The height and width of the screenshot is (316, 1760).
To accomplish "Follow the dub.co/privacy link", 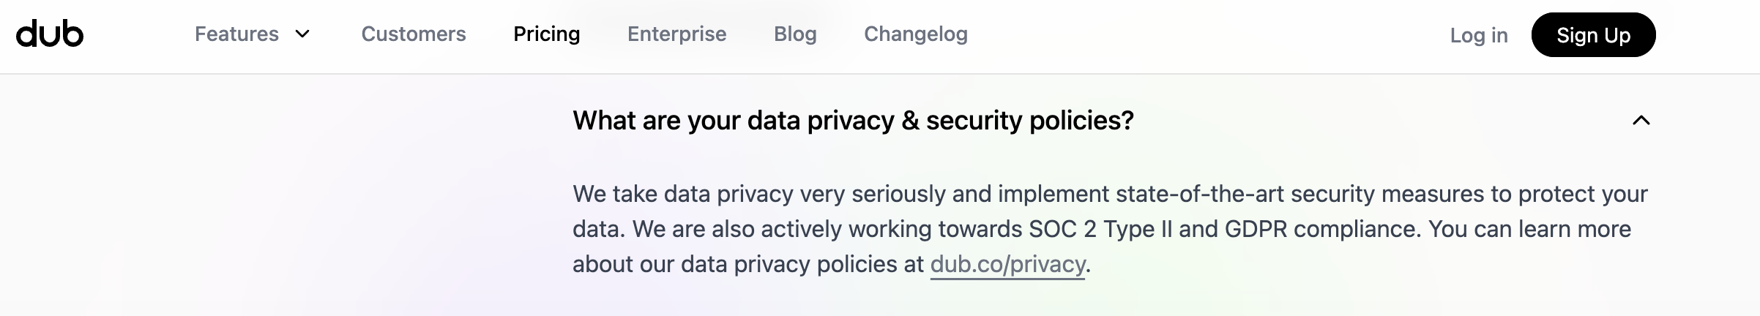I will point(1007,264).
